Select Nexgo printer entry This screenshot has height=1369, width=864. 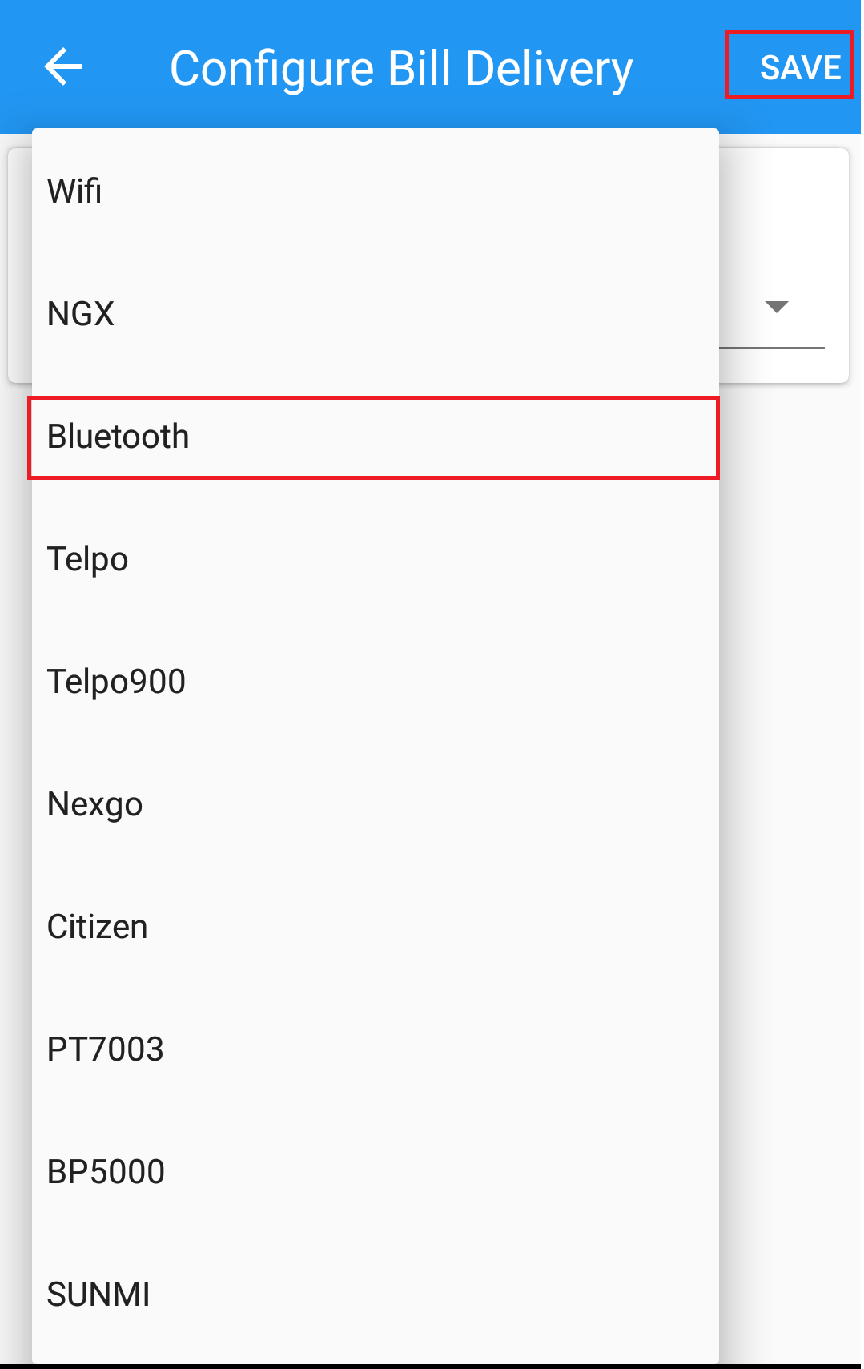point(375,804)
